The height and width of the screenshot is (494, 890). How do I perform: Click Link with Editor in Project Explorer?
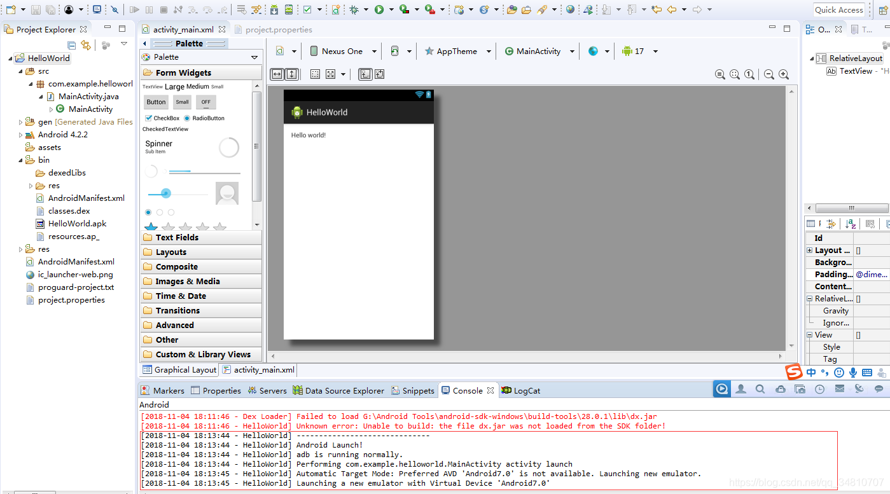[x=86, y=45]
